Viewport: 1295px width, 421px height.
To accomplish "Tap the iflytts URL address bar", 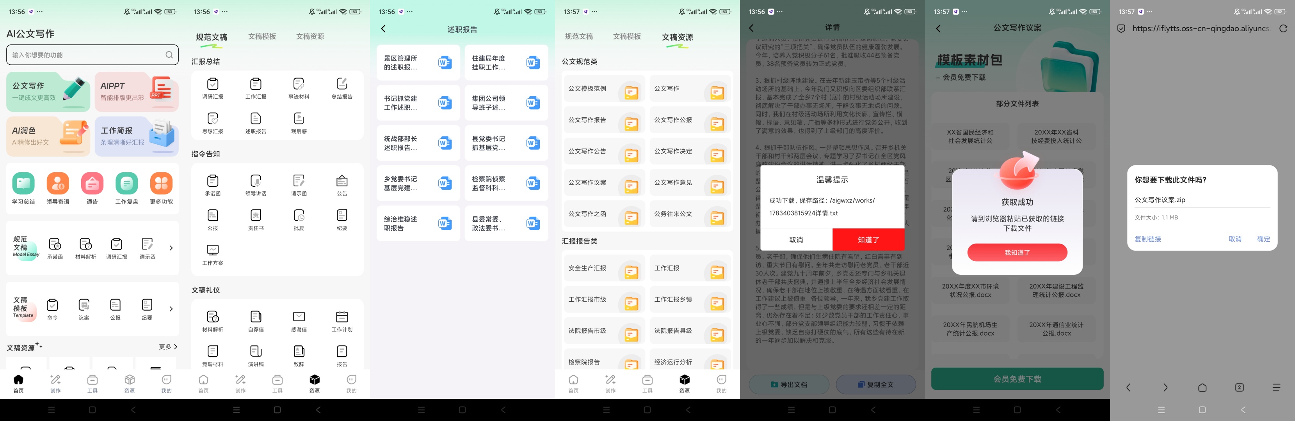I will 1201,28.
